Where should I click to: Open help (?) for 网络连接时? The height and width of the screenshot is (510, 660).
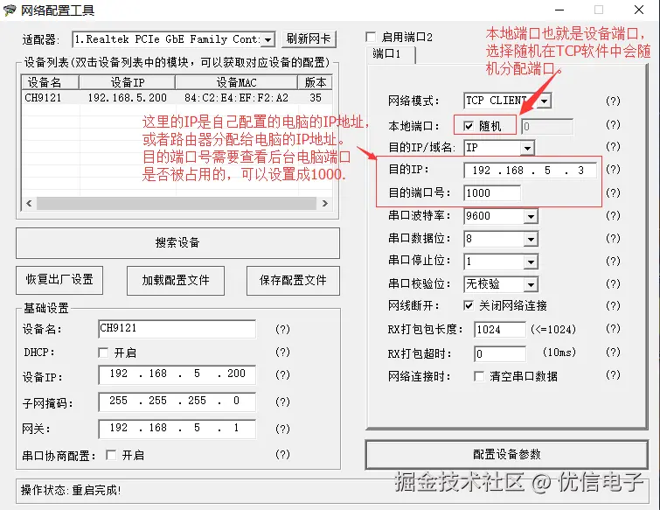coord(613,374)
